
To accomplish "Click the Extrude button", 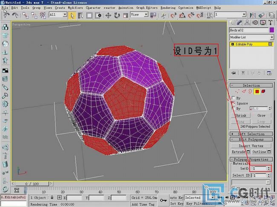I will click(239, 152).
